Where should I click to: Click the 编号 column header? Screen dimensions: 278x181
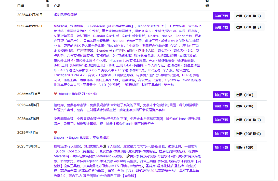click(48, 3)
